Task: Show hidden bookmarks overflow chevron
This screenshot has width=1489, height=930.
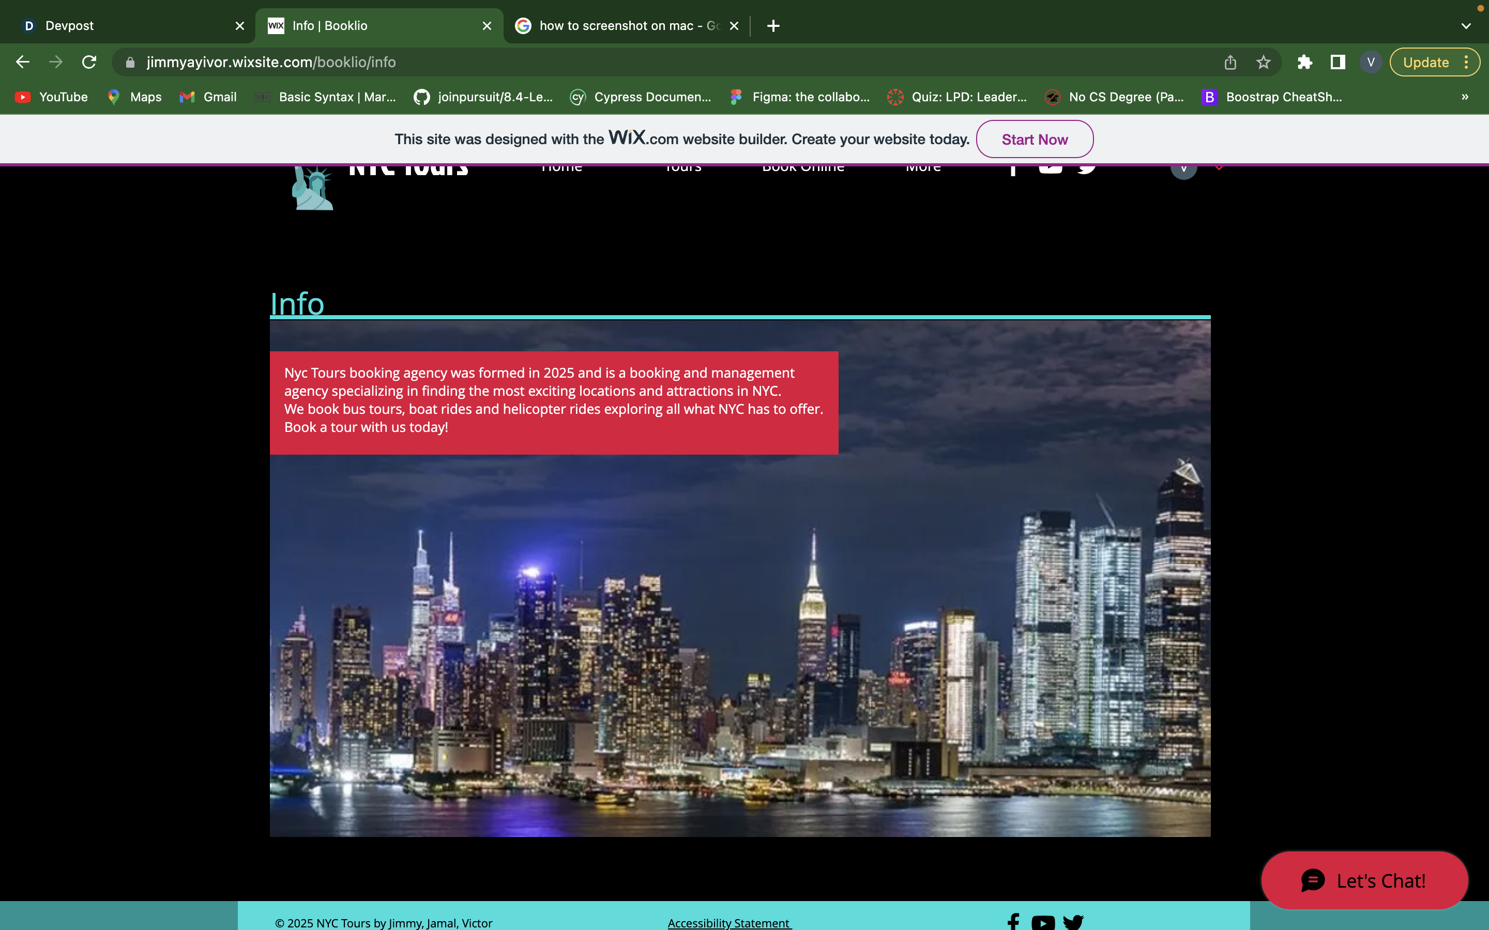Action: [1465, 97]
